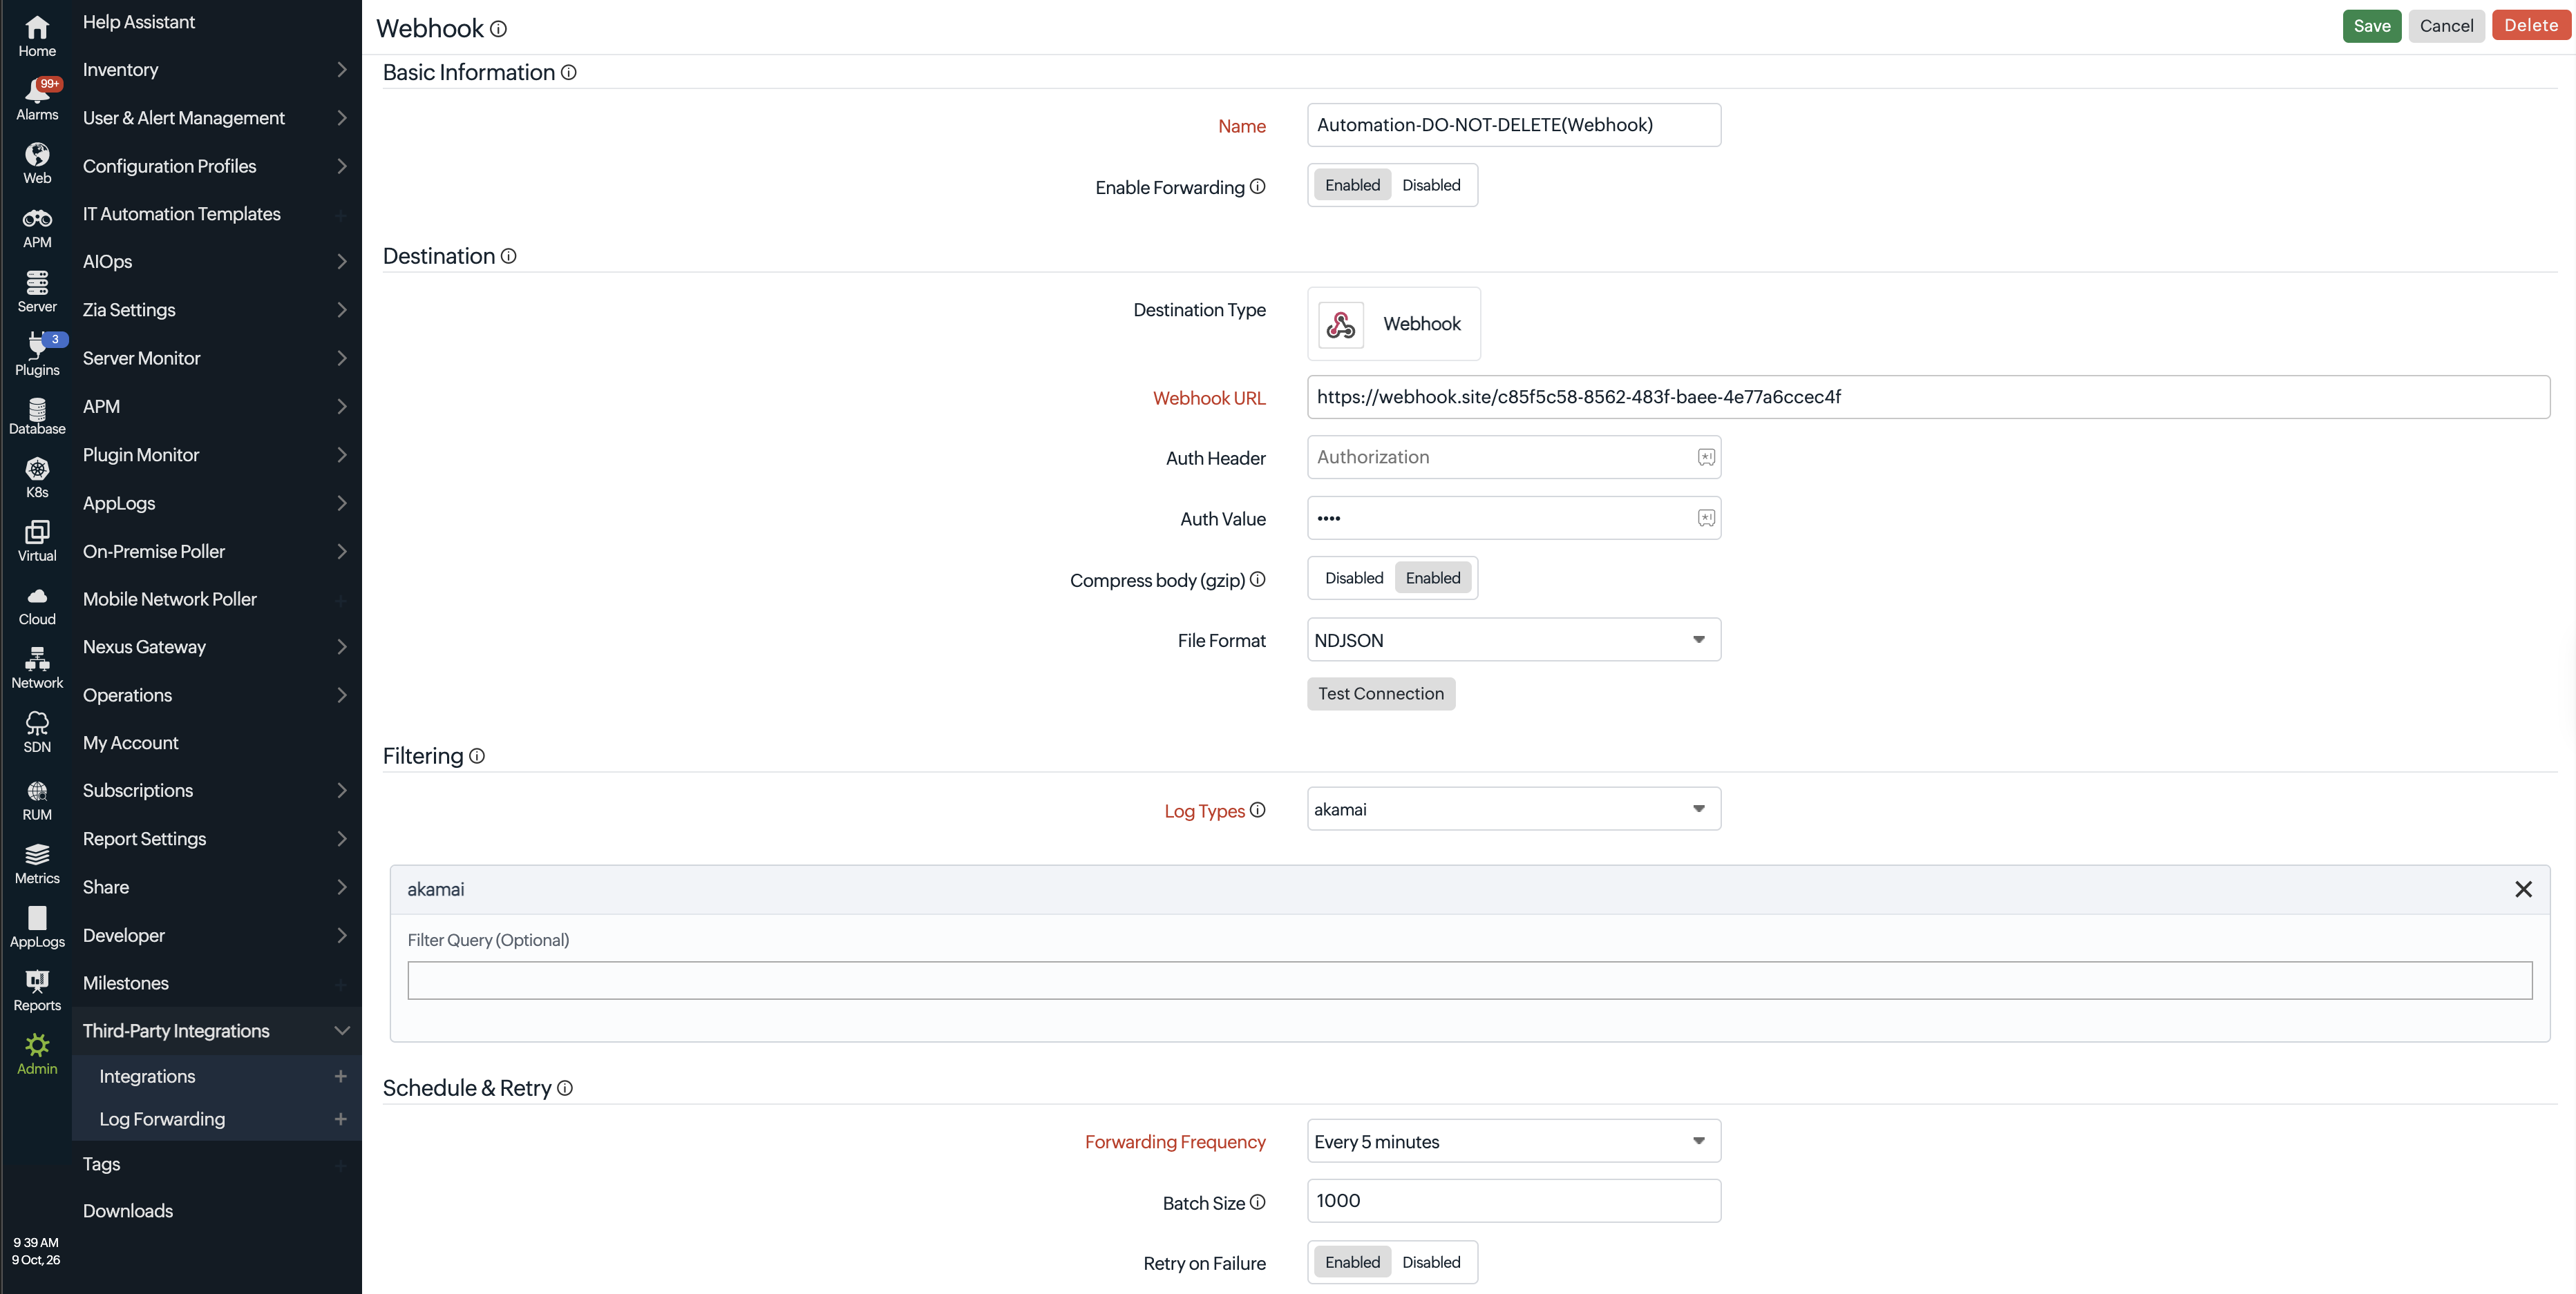Screen dimensions: 2576x1294
Task: Set Retry on Failure to Disabled
Action: coord(1430,1262)
